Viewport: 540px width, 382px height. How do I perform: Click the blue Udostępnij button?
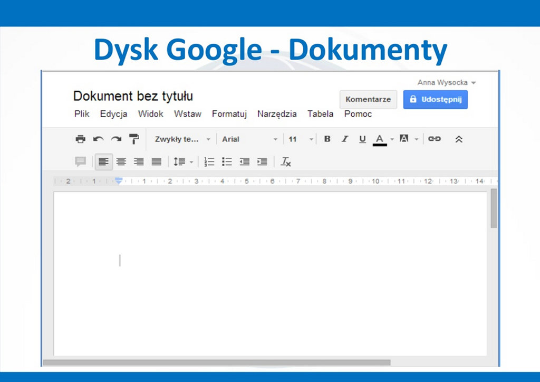point(435,100)
